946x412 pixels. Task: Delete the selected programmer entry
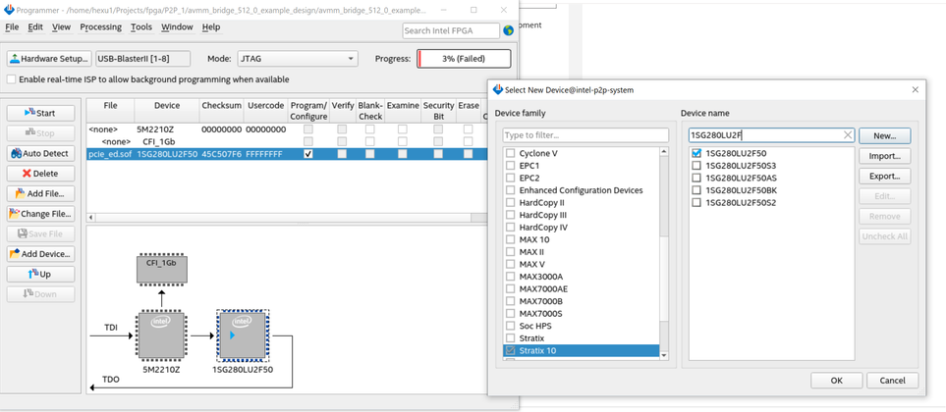(x=41, y=174)
